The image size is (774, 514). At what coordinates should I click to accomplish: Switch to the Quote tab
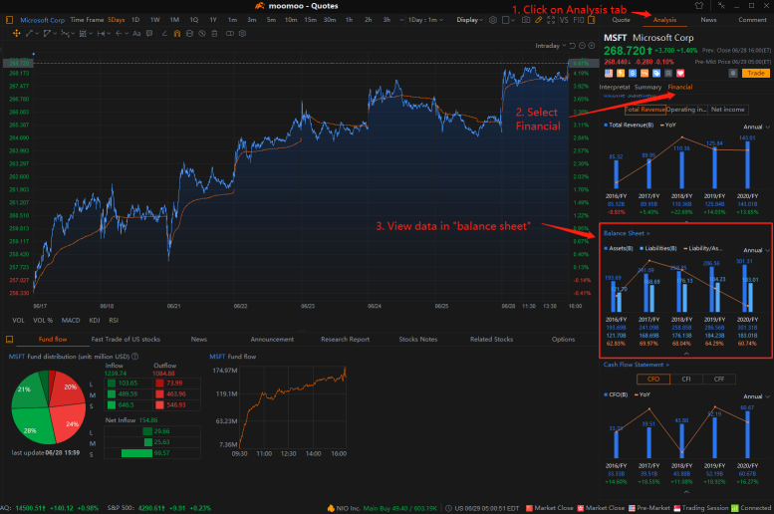click(x=621, y=20)
